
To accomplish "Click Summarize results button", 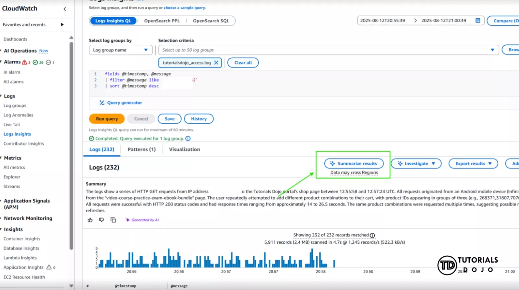I will 354,163.
